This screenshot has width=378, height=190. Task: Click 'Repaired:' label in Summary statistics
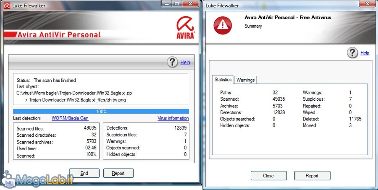(x=312, y=106)
